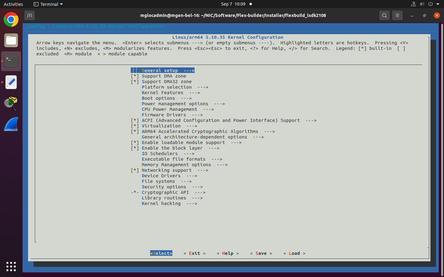Image resolution: width=444 pixels, height=277 pixels.
Task: Click the terminal hamburger menu icon
Action: click(397, 15)
